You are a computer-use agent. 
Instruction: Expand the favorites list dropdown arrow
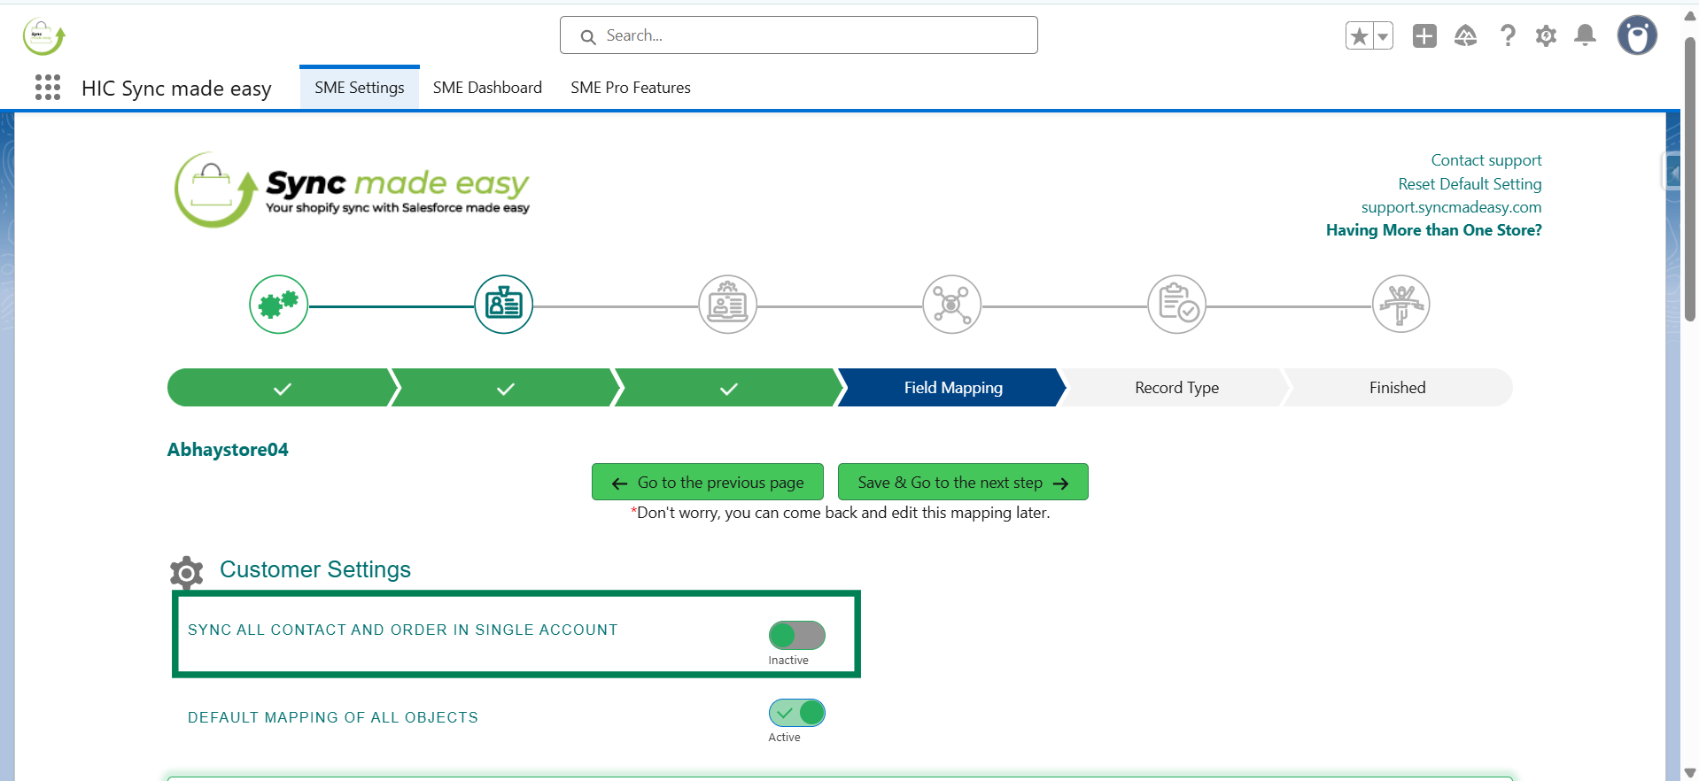tap(1383, 36)
